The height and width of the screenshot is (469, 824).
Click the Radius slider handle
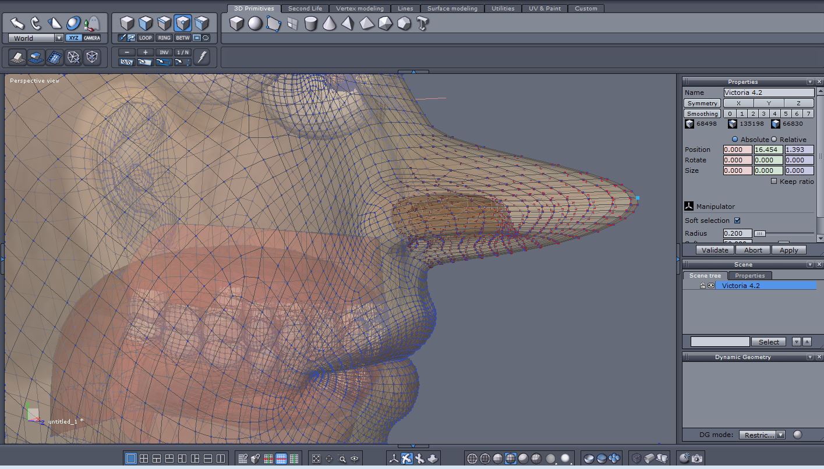(760, 233)
